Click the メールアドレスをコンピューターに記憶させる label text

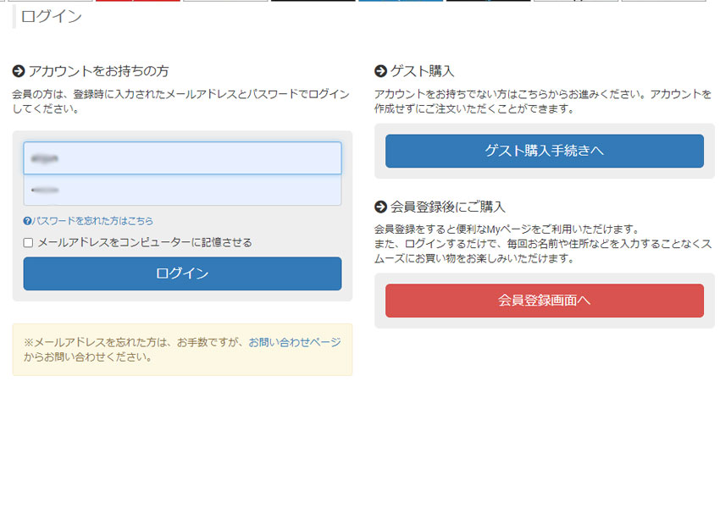(x=145, y=242)
